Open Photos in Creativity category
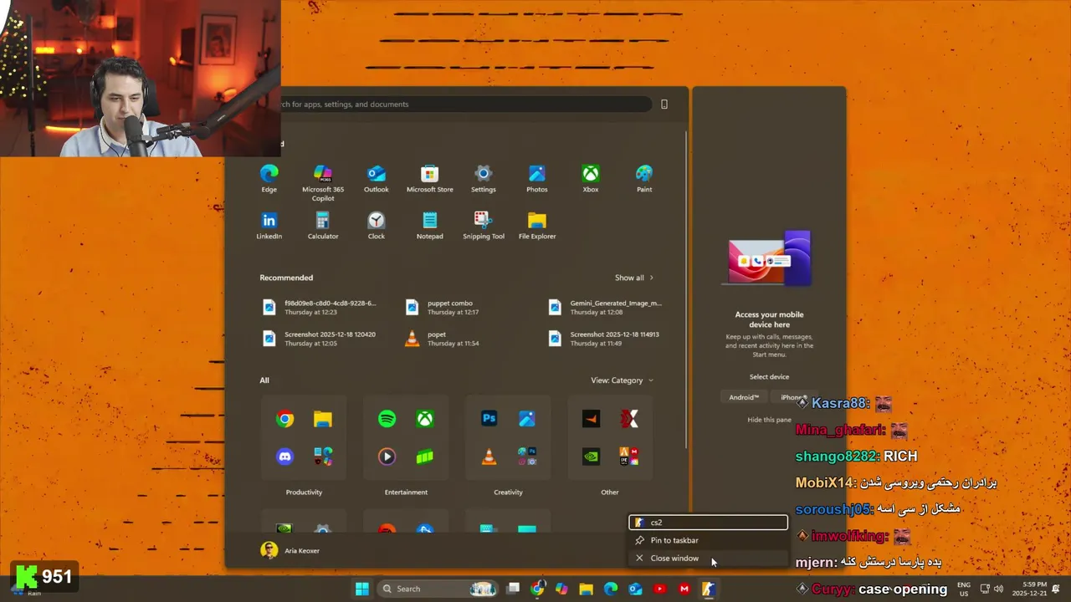 point(527,419)
